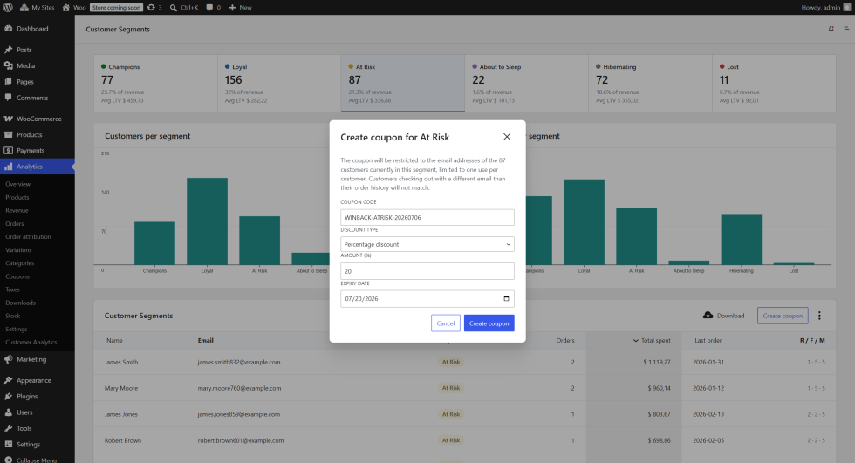Click the Amount percentage input field
Viewport: 855px width, 463px height.
pos(427,270)
